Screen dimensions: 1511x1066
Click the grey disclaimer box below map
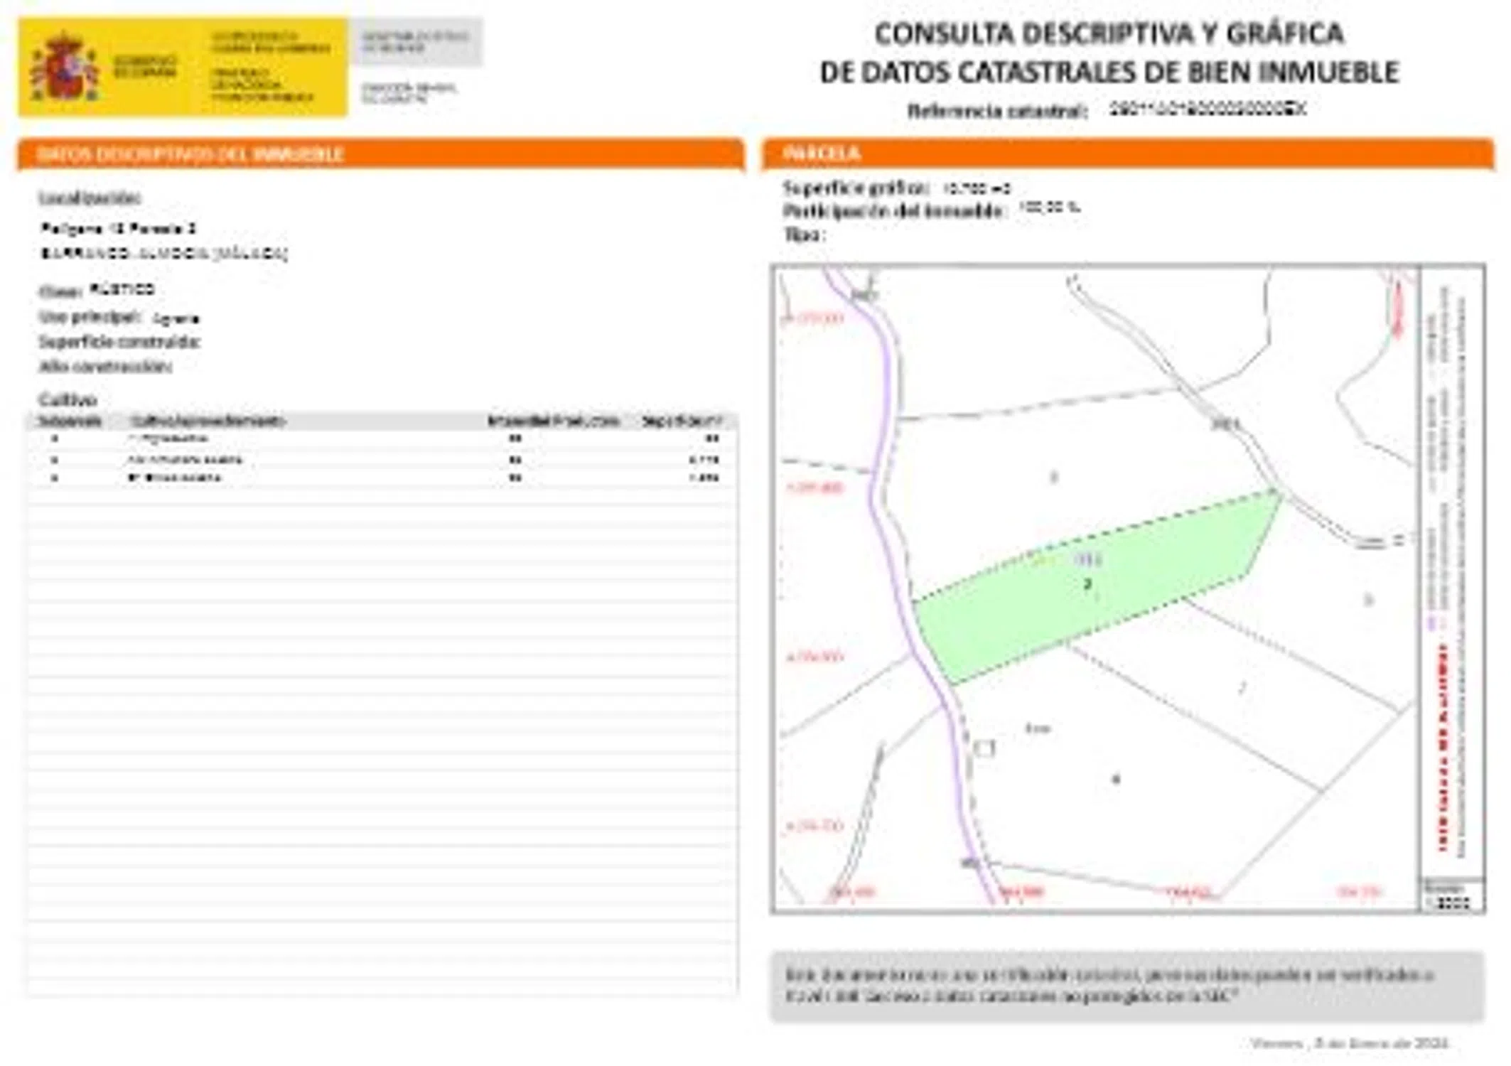[1127, 985]
